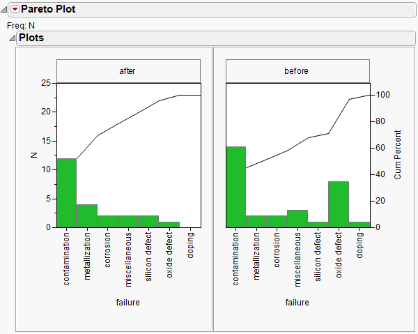Screen dimensions: 418x334
Task: Click the failure axis label under after plot
Action: tap(128, 303)
